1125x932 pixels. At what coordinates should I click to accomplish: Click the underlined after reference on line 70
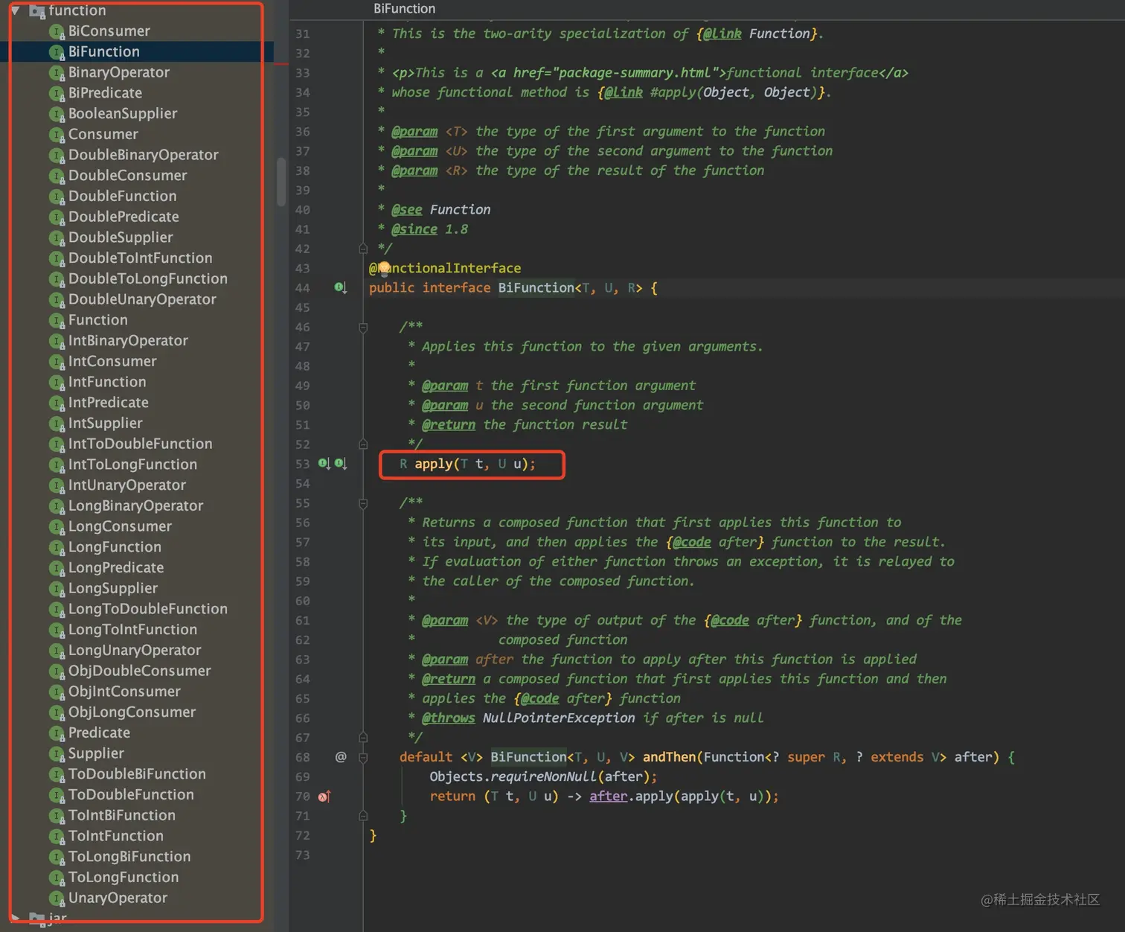coord(608,797)
